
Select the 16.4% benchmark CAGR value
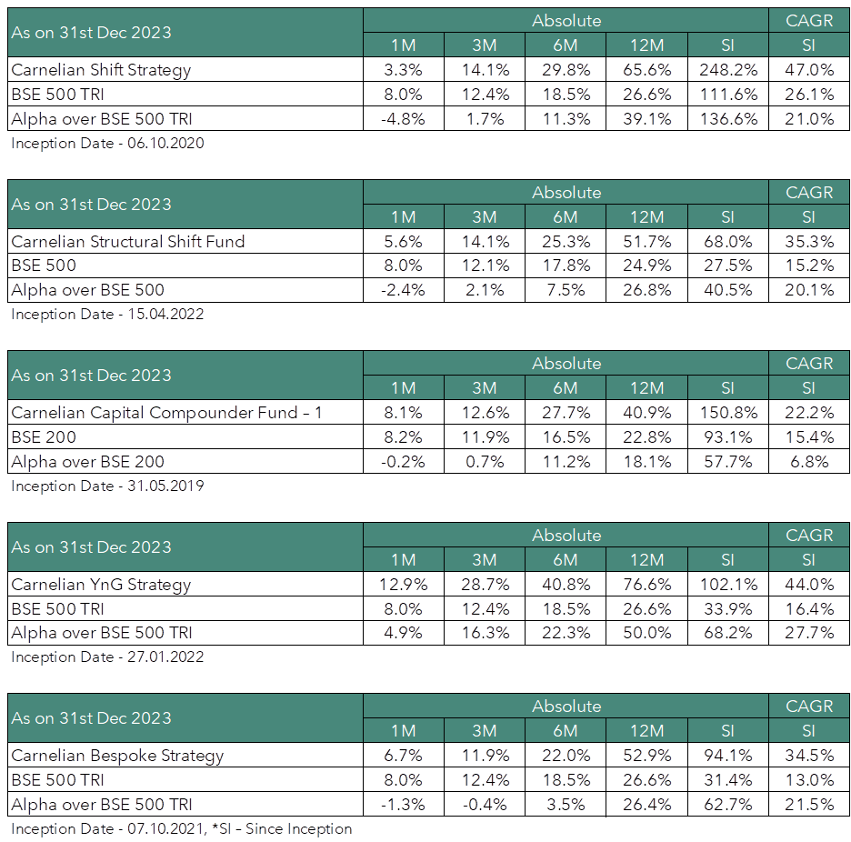click(809, 609)
